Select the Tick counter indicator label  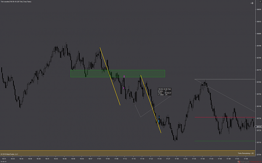(16, 2)
